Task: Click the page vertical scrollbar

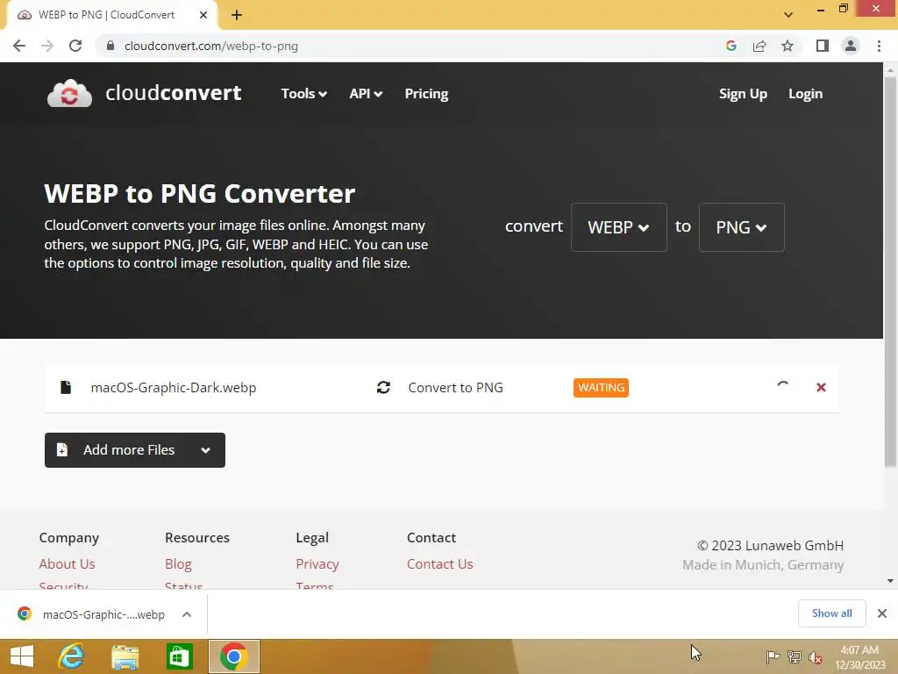Action: coord(890,272)
